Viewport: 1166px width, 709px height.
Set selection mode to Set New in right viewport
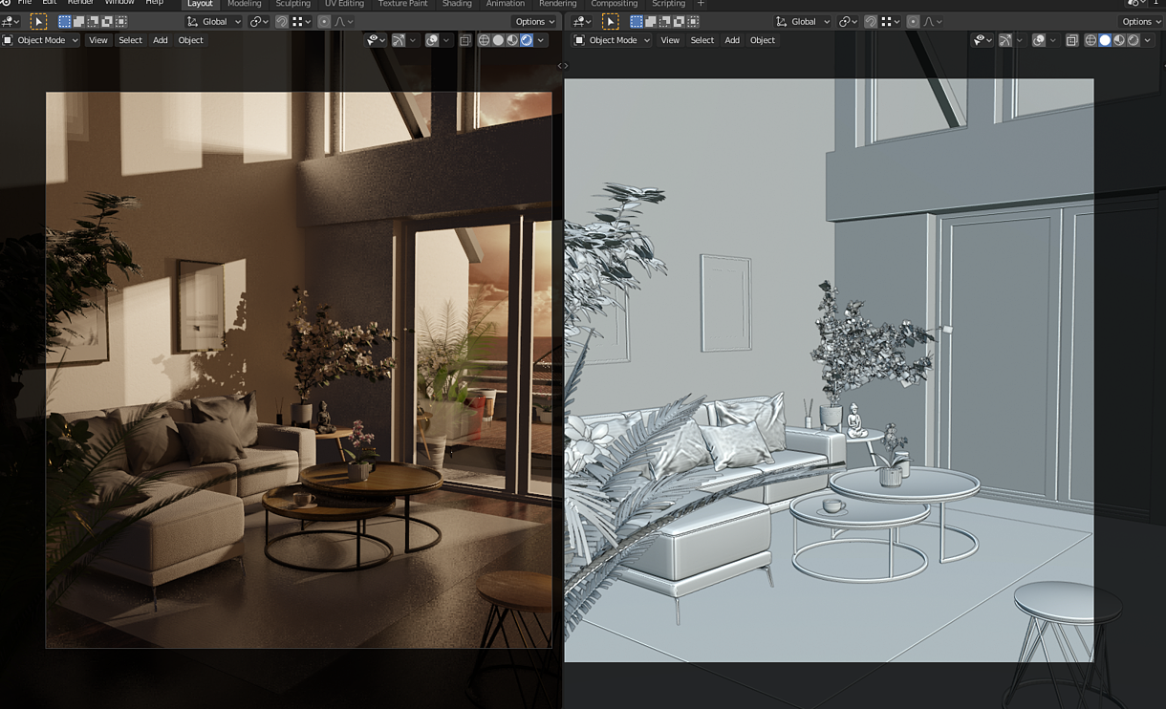(637, 21)
